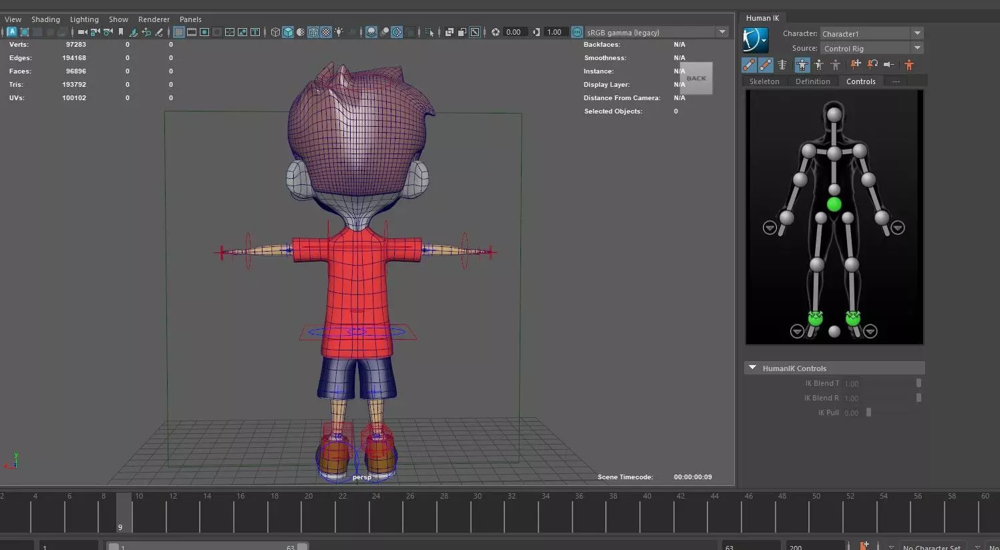1000x550 pixels.
Task: Click the Exposure icon next to 0.00
Action: point(496,32)
